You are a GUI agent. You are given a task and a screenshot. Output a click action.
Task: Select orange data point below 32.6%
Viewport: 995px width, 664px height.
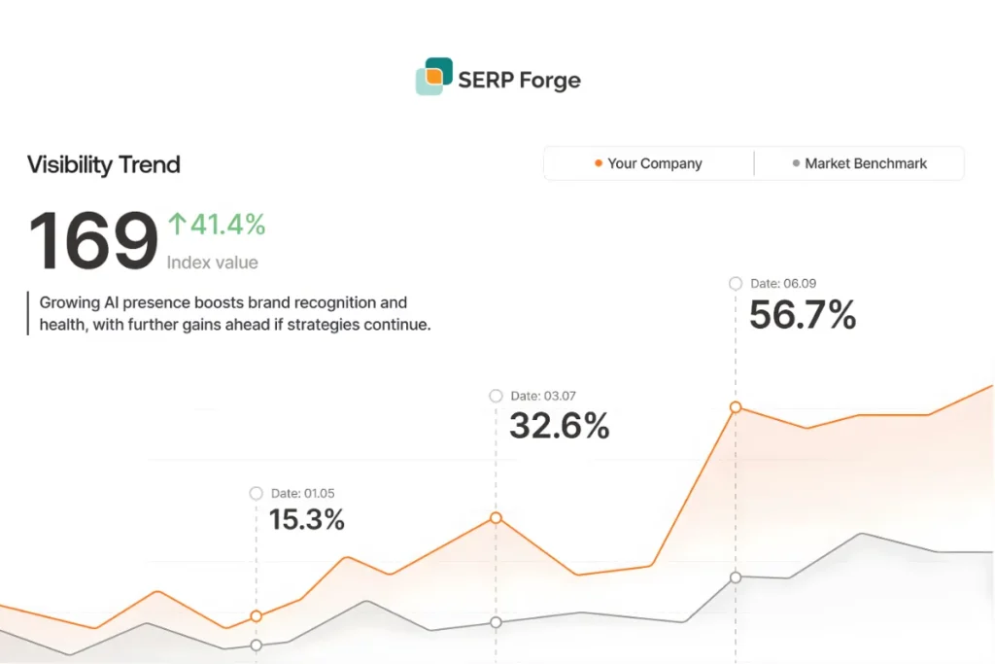pos(496,518)
